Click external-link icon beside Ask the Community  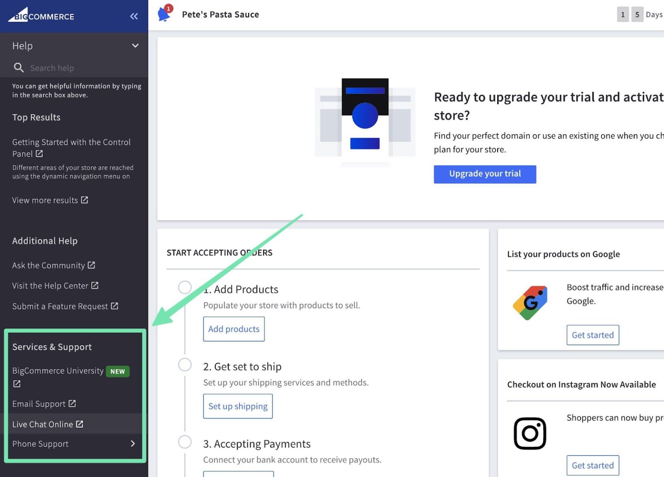pyautogui.click(x=91, y=265)
